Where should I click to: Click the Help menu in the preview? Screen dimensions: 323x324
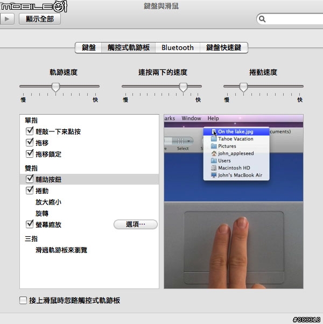213,118
